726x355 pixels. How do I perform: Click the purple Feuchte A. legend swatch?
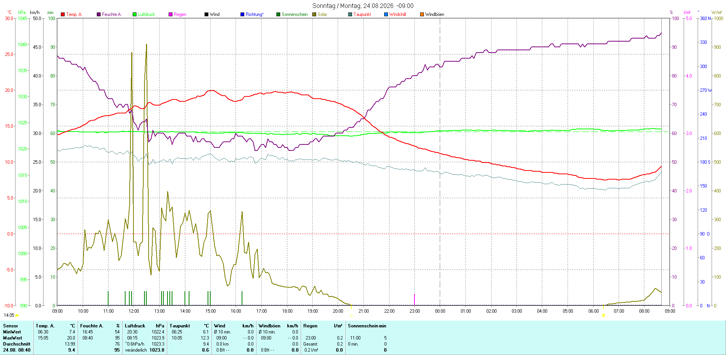pyautogui.click(x=99, y=14)
